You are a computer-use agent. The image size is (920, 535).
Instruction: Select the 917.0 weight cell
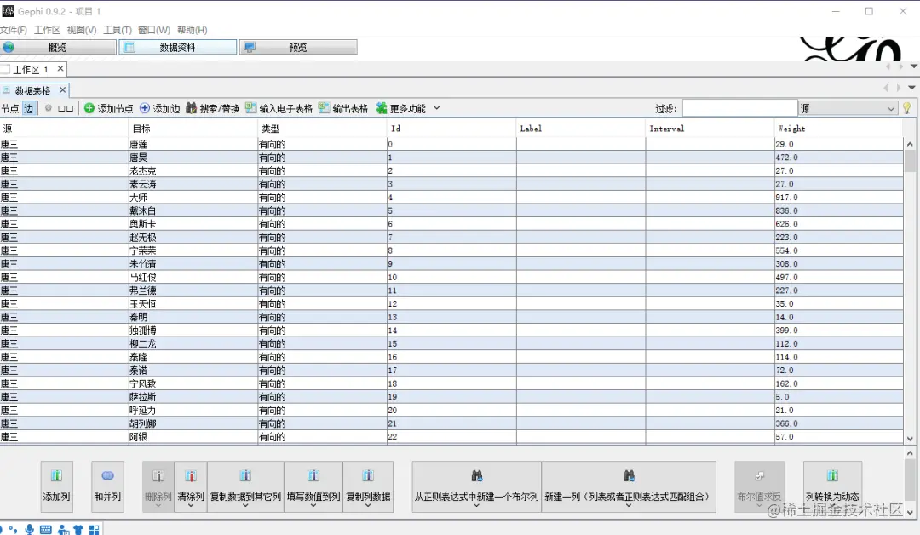tap(838, 197)
